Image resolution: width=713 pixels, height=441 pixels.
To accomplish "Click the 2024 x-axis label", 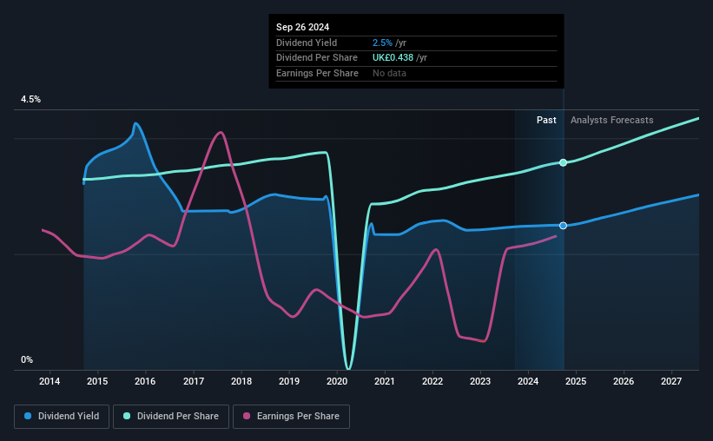I will (528, 381).
